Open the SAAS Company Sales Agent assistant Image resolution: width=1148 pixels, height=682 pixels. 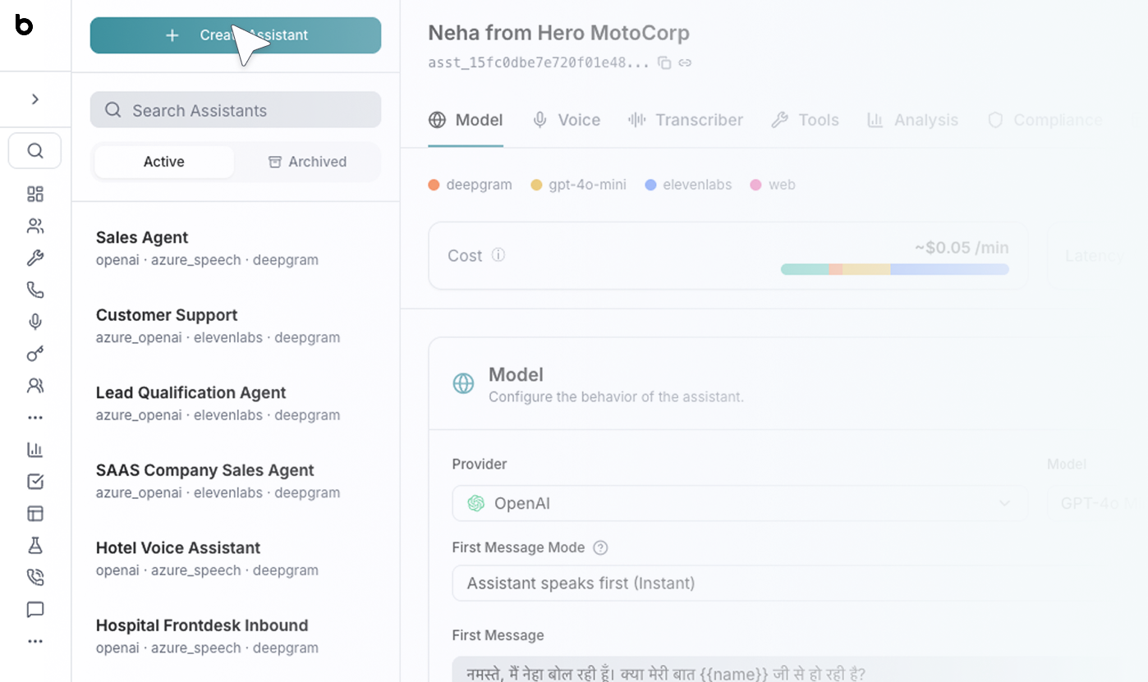tap(236, 481)
